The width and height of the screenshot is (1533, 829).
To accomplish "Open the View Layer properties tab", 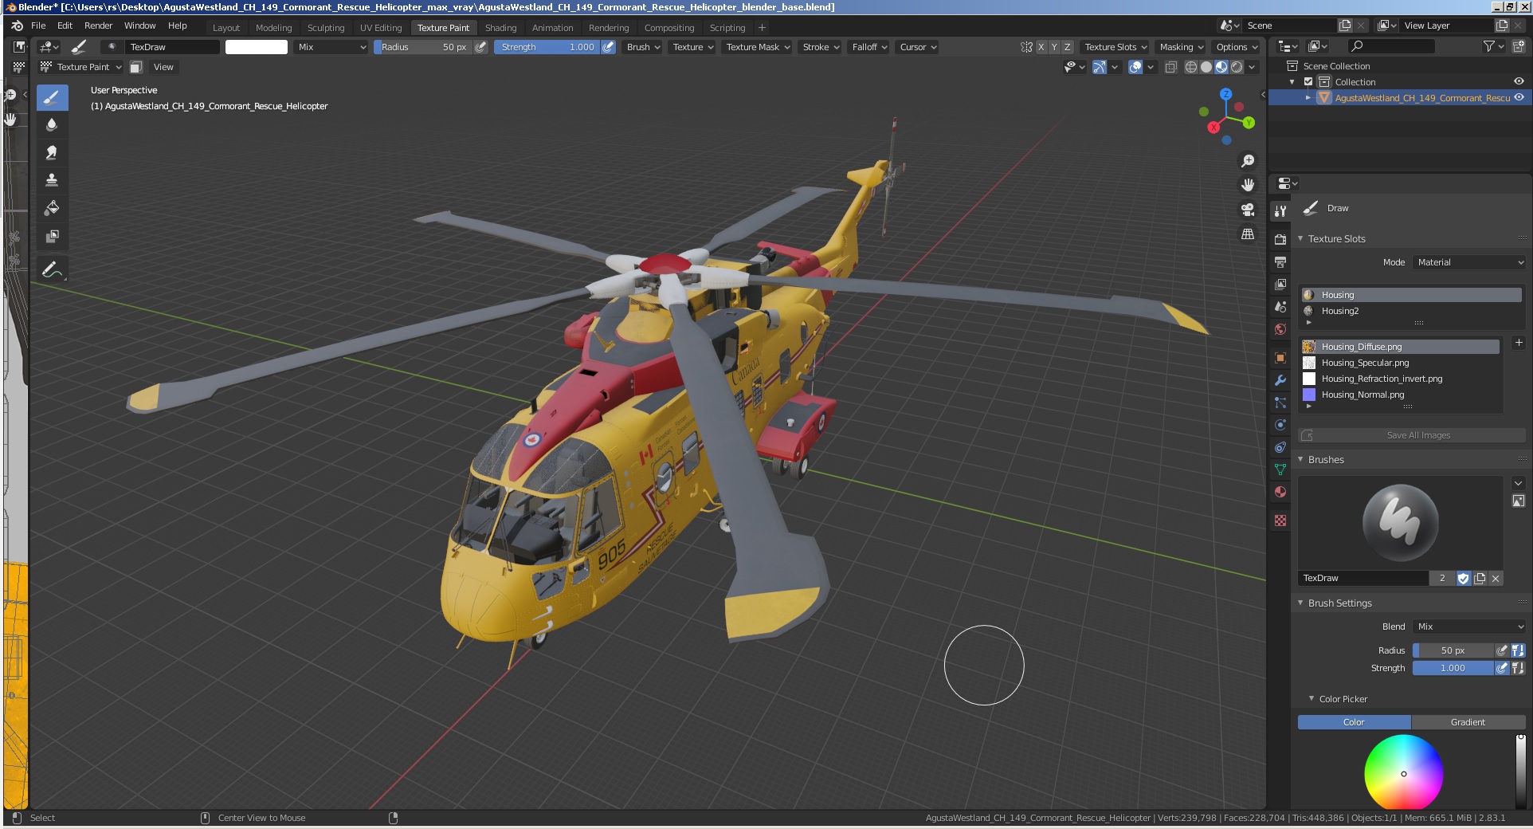I will (1280, 284).
